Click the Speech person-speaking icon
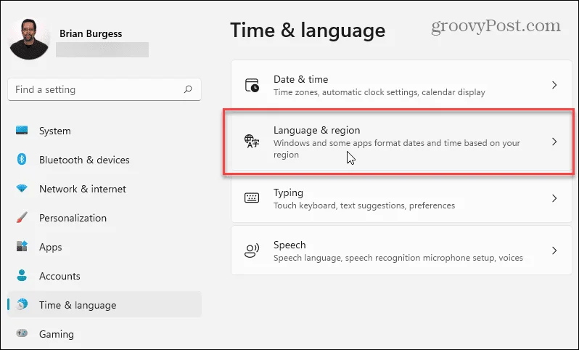This screenshot has height=350, width=579. tap(252, 251)
